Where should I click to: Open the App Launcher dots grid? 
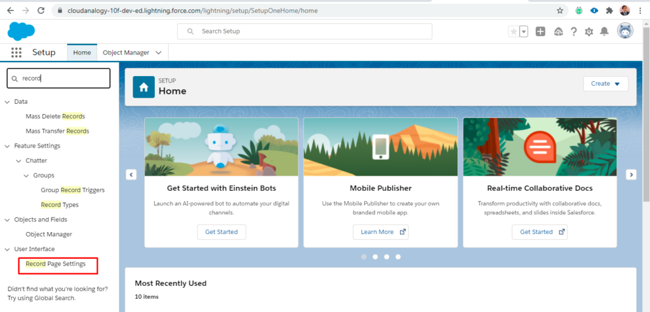tap(16, 53)
